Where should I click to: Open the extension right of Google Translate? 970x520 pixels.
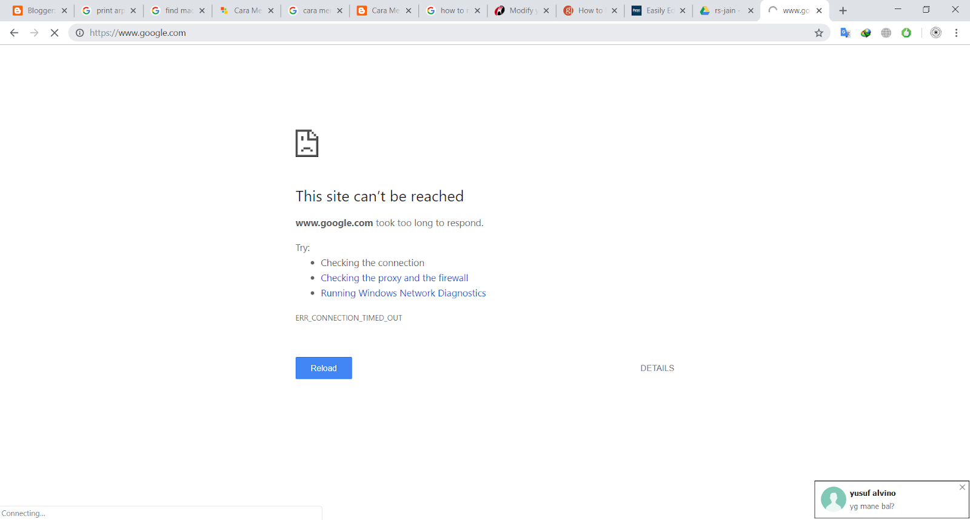(866, 33)
